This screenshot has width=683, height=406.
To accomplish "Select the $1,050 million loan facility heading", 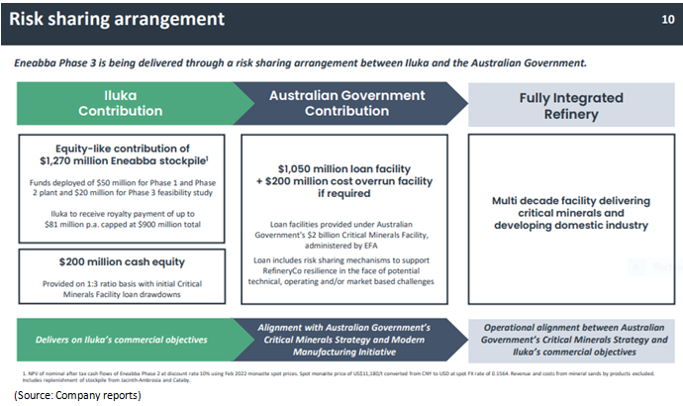I will click(x=346, y=169).
